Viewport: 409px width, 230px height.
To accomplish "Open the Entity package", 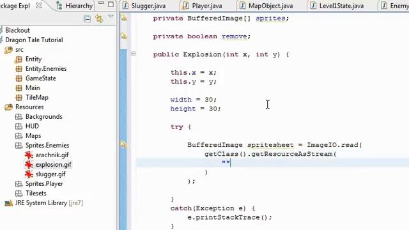I will coord(33,59).
